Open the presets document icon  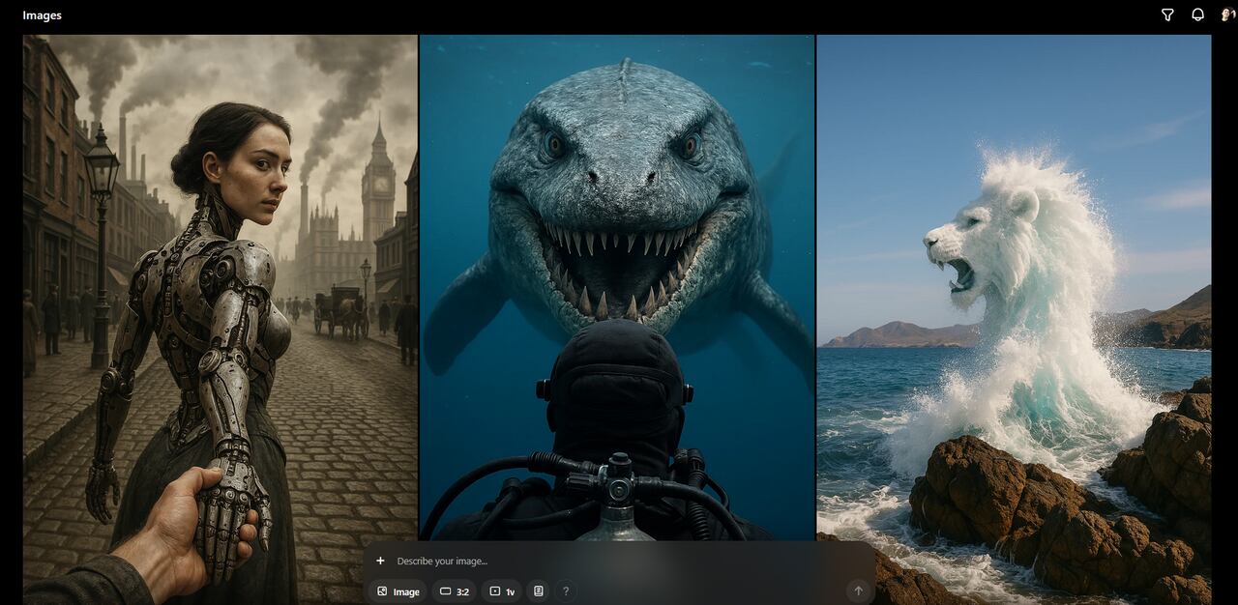tap(539, 591)
